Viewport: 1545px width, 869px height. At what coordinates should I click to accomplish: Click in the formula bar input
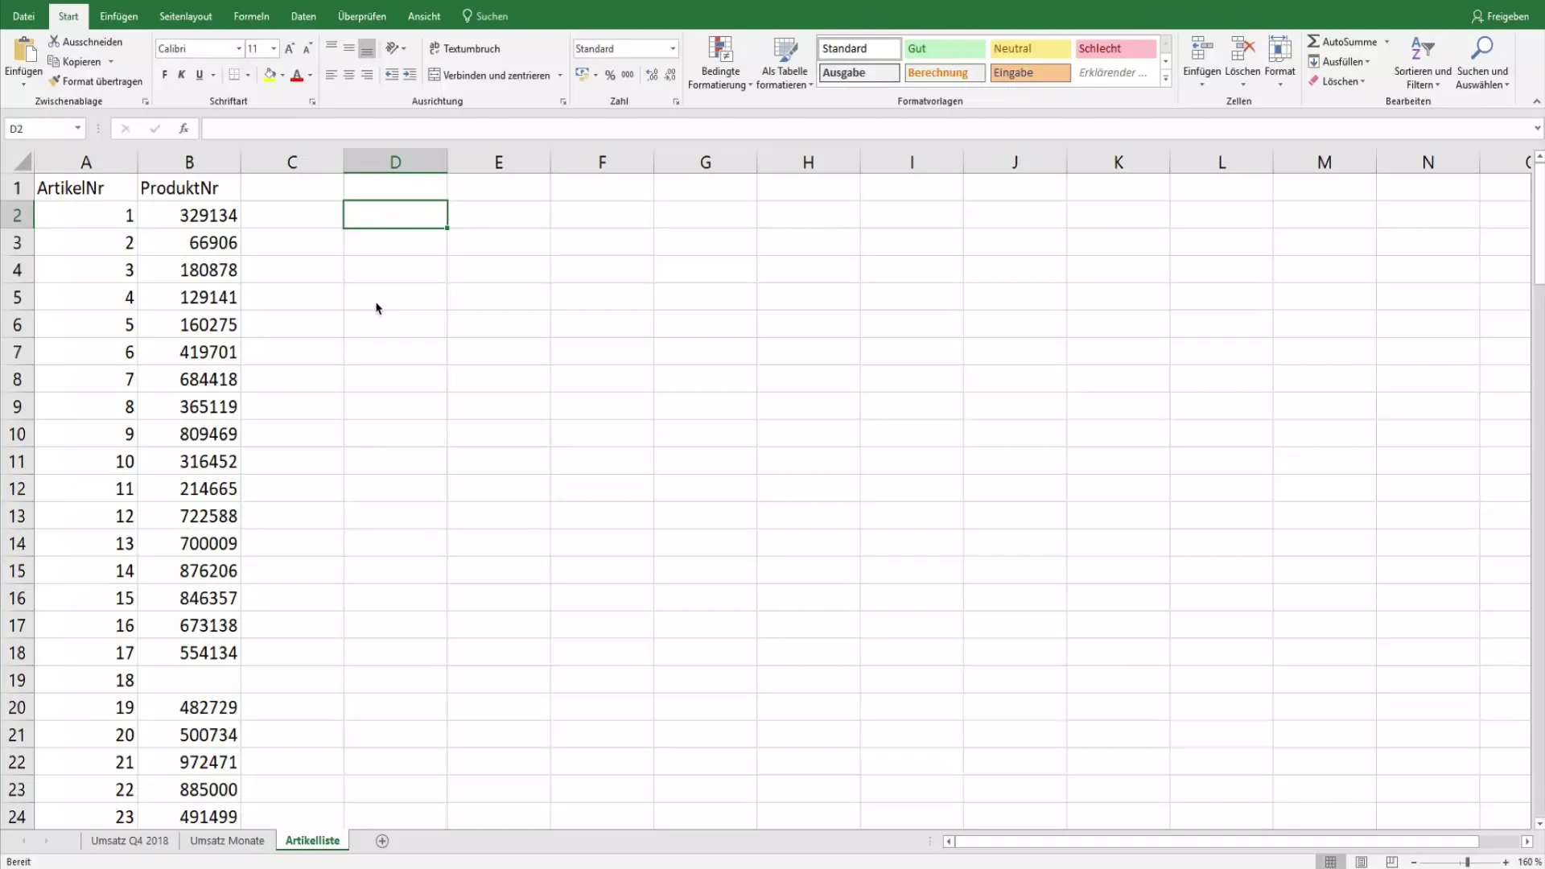865,128
